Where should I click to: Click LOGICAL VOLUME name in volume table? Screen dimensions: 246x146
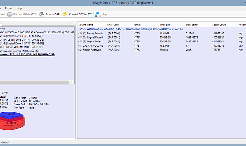(x=93, y=46)
